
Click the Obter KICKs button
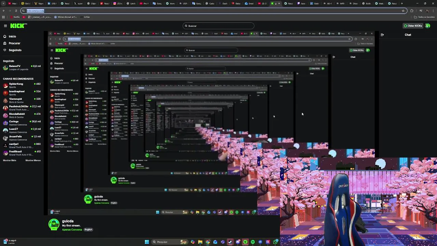point(413,26)
